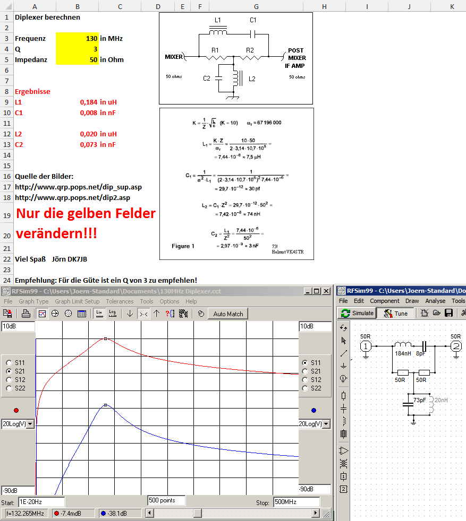Click the red trace color dot
Viewport: 466px width, 521px height.
(x=16, y=410)
